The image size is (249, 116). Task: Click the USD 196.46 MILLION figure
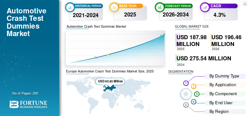coord(226,41)
